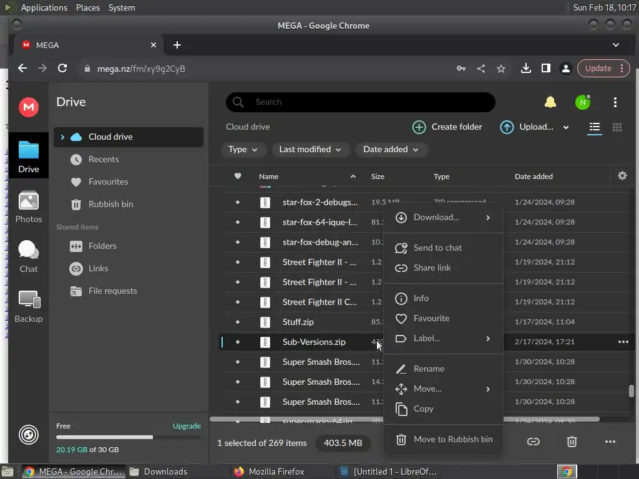Choose Send to chat from context menu
Screen dimensions: 639x479
click(x=443, y=248)
